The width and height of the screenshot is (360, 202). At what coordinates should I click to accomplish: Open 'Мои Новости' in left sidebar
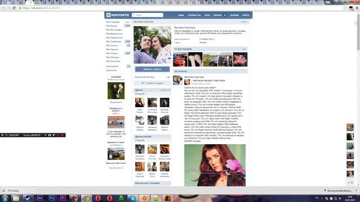point(112,49)
